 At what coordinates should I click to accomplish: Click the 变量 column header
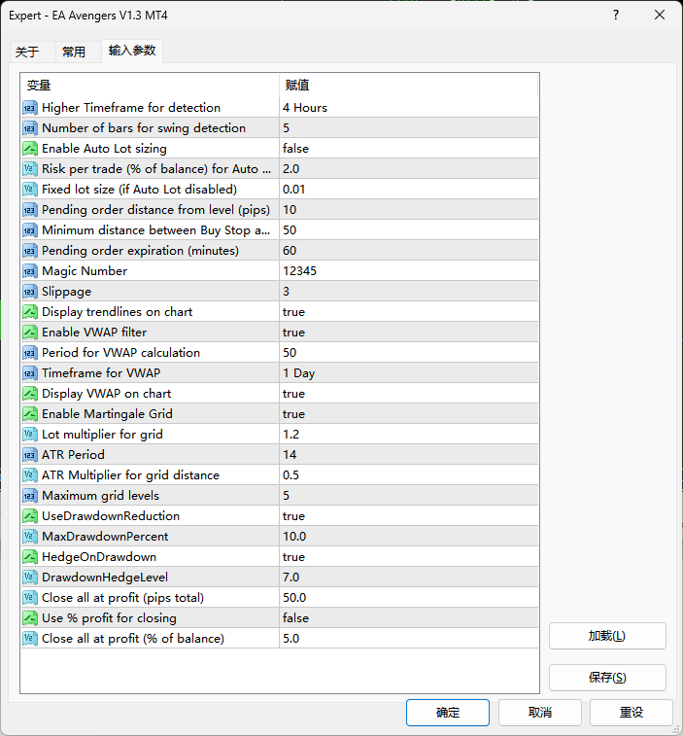click(x=150, y=86)
